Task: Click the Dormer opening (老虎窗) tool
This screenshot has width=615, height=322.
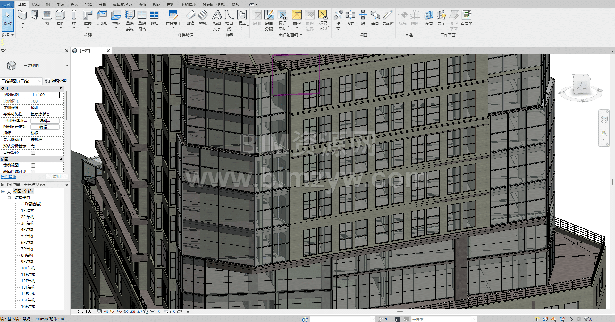Action: click(x=388, y=18)
